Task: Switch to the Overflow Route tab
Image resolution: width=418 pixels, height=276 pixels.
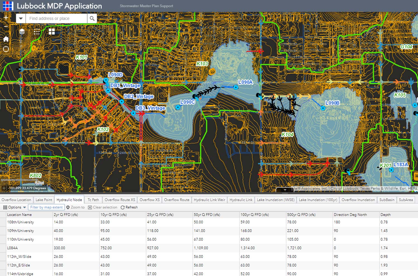Action: coord(176,200)
